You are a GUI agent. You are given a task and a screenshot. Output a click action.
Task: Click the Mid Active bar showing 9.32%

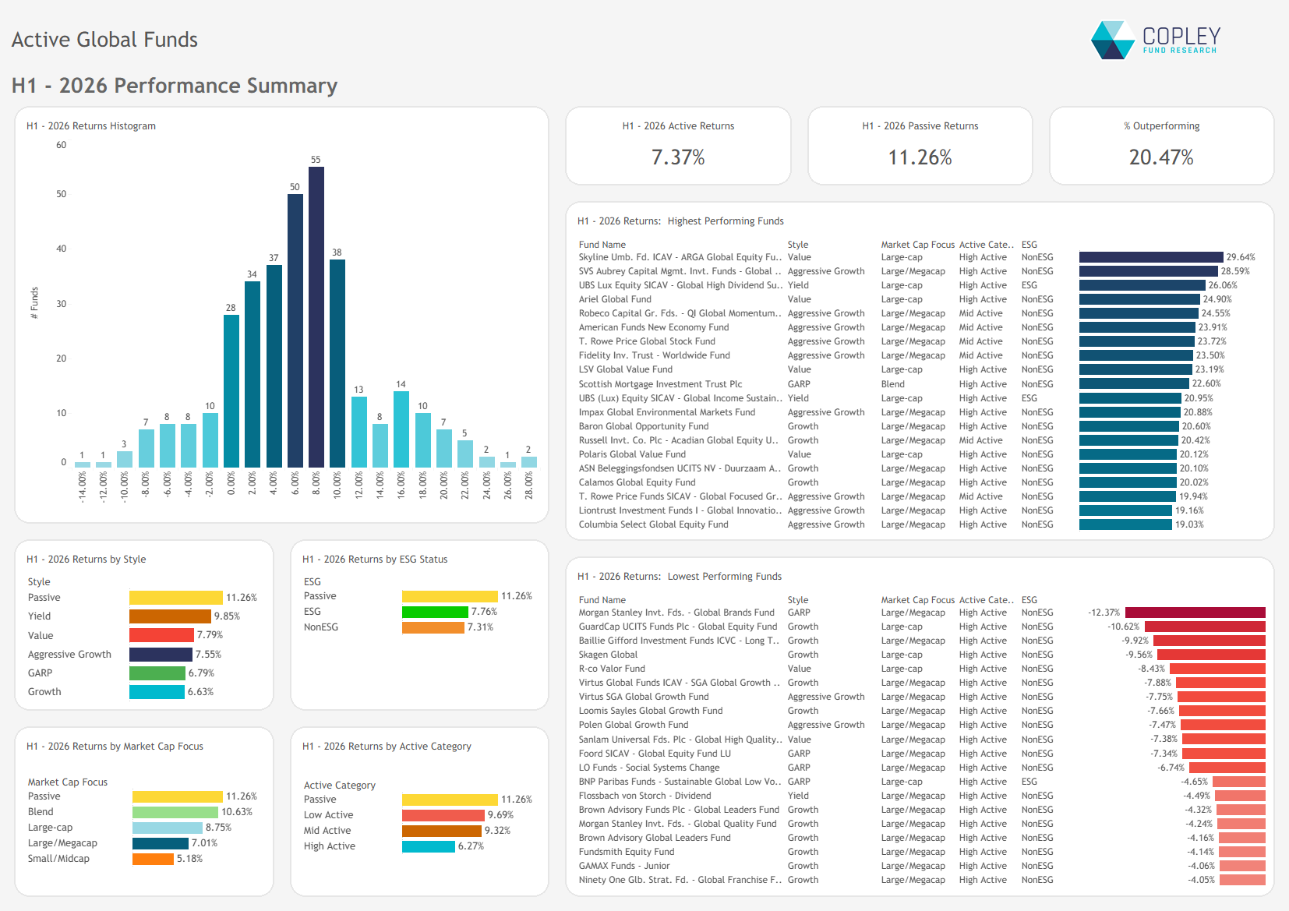click(442, 831)
